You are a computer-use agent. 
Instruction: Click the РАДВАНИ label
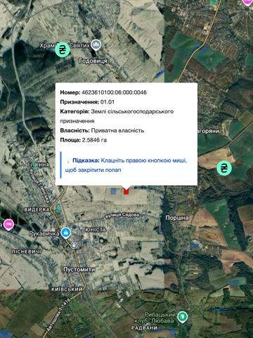click(144, 328)
